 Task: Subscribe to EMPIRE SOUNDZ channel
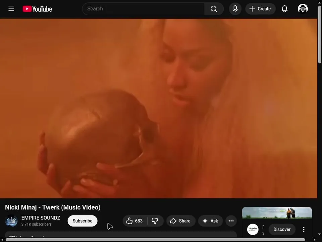83,221
